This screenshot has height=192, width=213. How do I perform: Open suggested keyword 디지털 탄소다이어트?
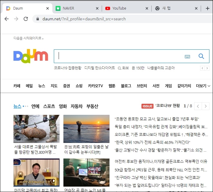click(x=100, y=68)
